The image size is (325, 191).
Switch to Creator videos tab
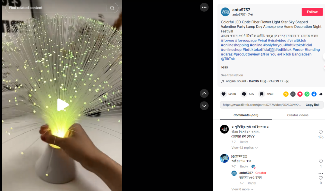click(x=298, y=115)
